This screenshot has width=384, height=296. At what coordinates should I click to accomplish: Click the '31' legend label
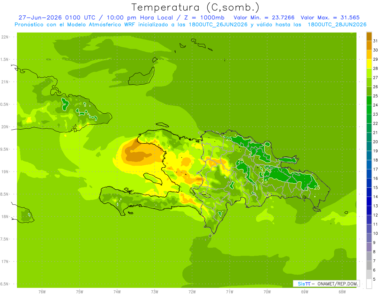376,41
